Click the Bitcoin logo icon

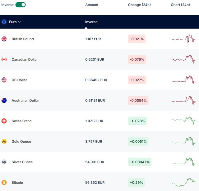point(4,183)
